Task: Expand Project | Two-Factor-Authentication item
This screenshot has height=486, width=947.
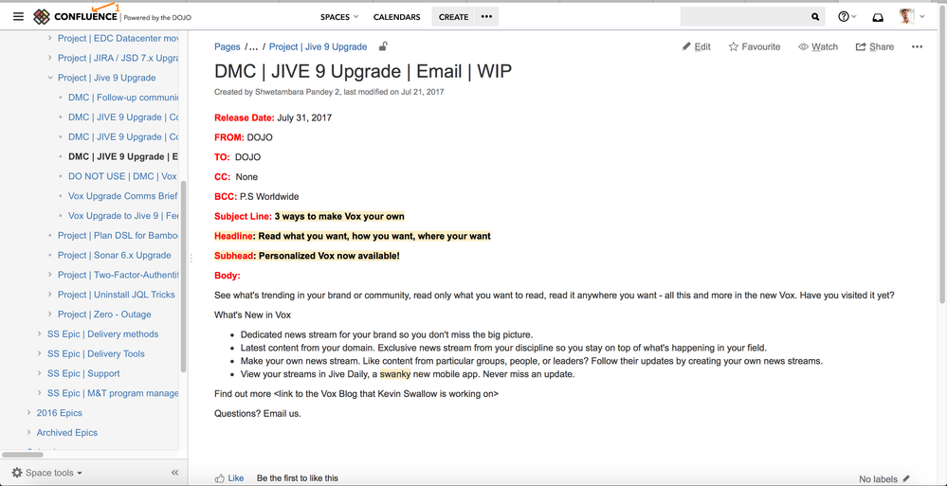Action: click(50, 275)
